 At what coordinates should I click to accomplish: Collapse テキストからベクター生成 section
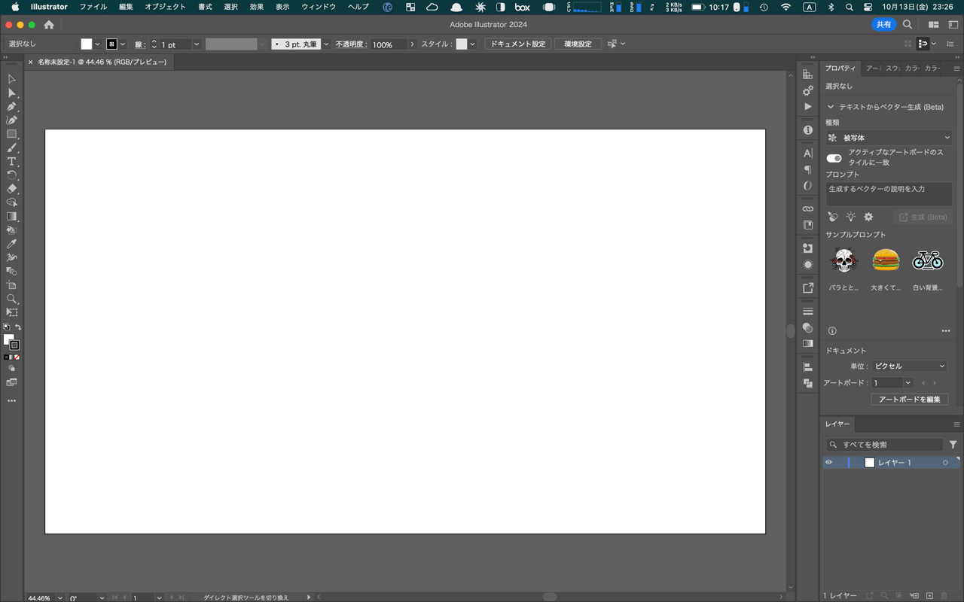tap(831, 107)
